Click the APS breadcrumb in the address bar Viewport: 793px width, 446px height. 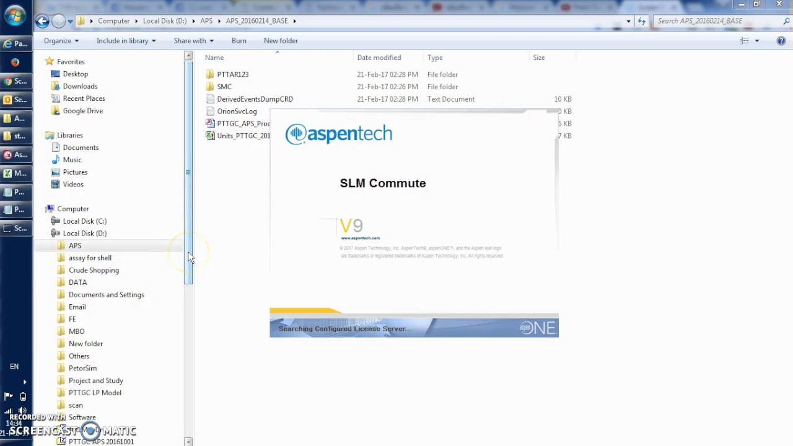click(x=206, y=21)
